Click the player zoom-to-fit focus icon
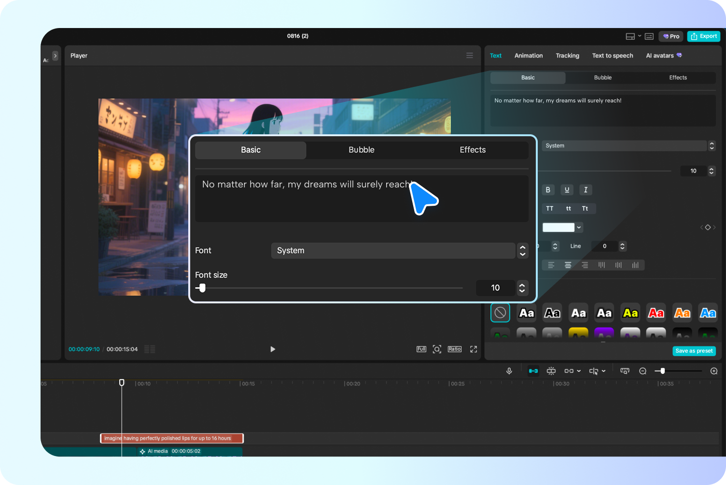 click(437, 349)
